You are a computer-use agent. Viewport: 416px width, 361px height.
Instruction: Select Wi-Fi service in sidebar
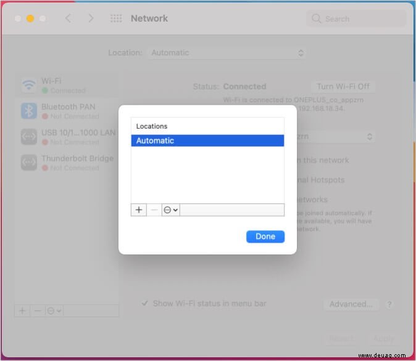click(66, 86)
